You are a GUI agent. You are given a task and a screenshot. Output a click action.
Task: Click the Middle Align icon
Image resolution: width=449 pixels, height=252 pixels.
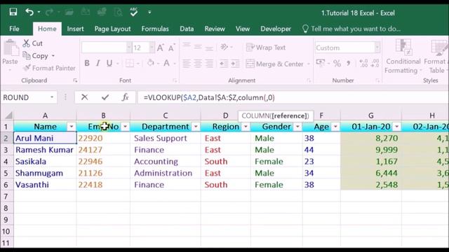point(198,47)
